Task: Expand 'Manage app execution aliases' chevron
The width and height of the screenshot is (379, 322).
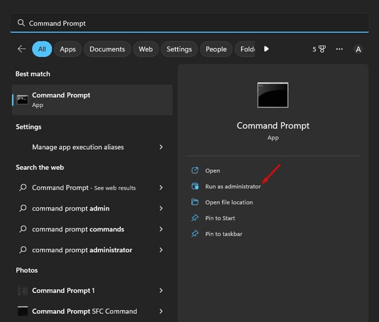Action: pos(161,147)
